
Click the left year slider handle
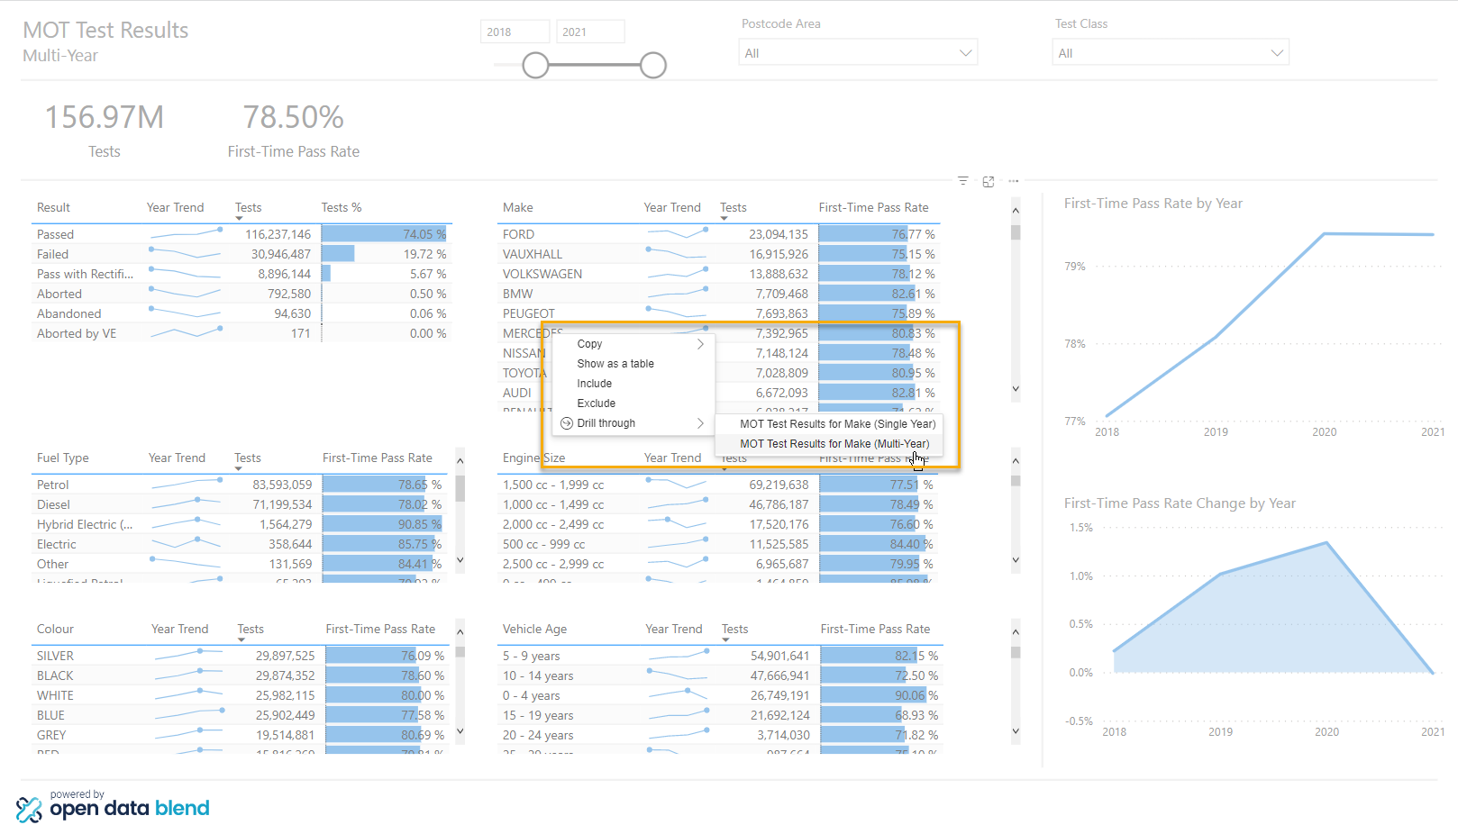click(535, 65)
